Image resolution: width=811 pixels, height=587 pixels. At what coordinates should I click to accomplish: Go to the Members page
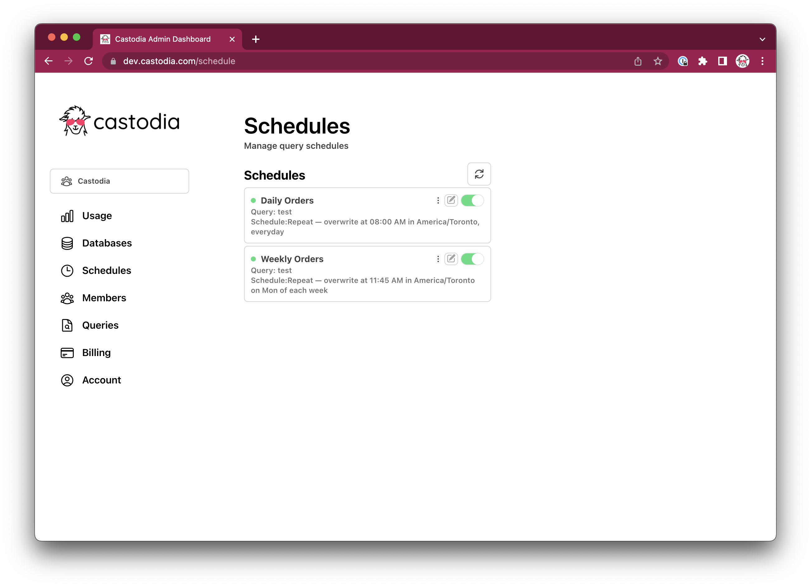pos(104,298)
